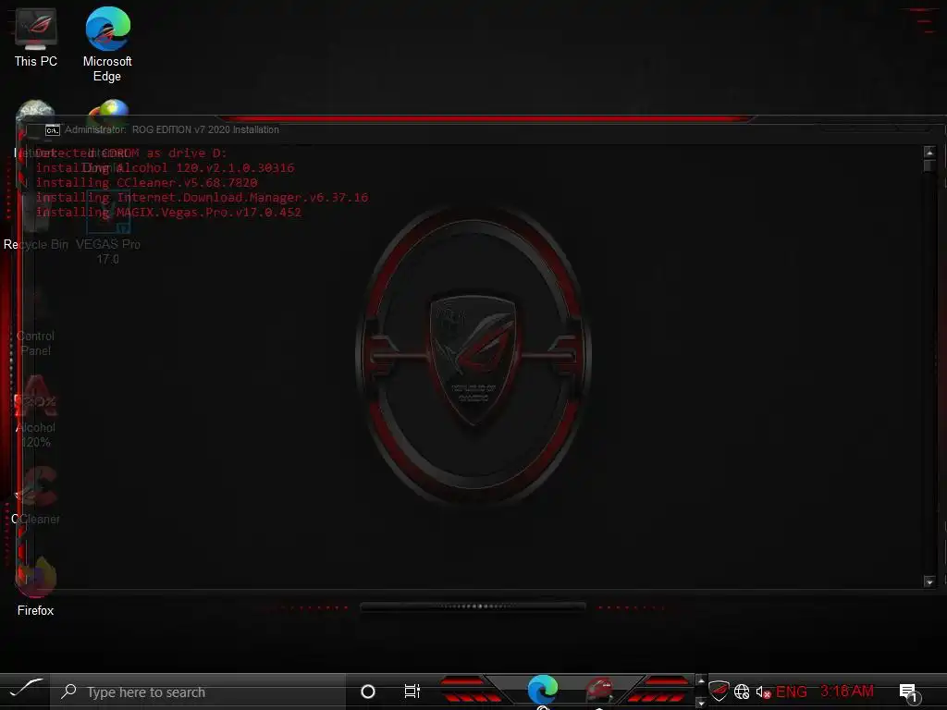This screenshot has width=947, height=710.
Task: Open Cortana circle button on taskbar
Action: (367, 692)
